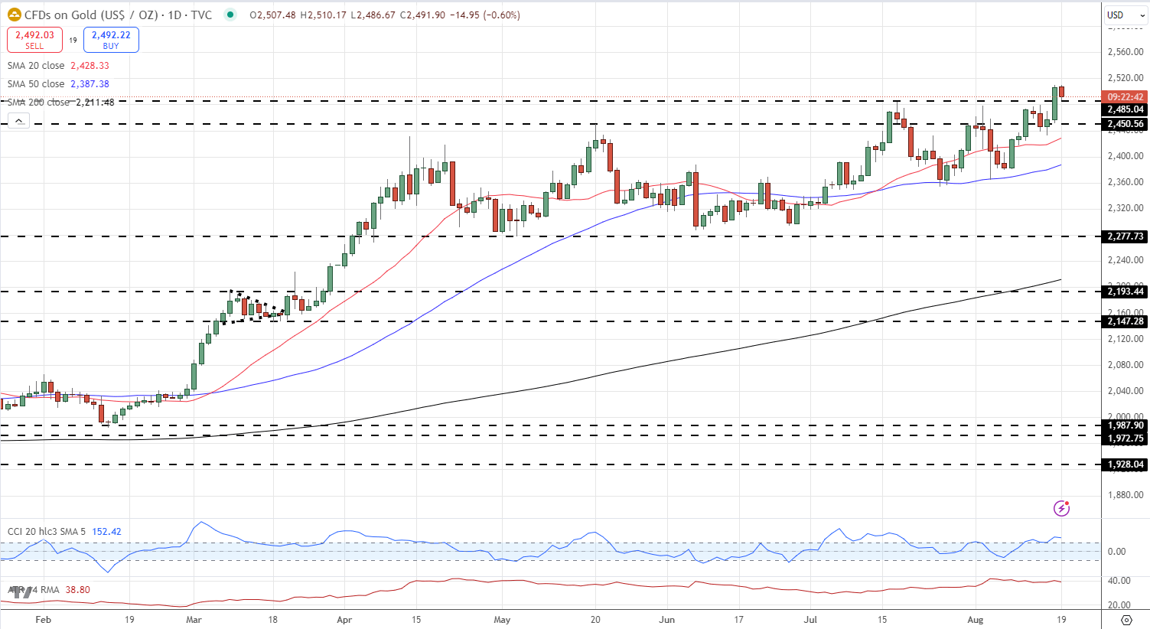Click the Apr label on time axis

pyautogui.click(x=344, y=619)
